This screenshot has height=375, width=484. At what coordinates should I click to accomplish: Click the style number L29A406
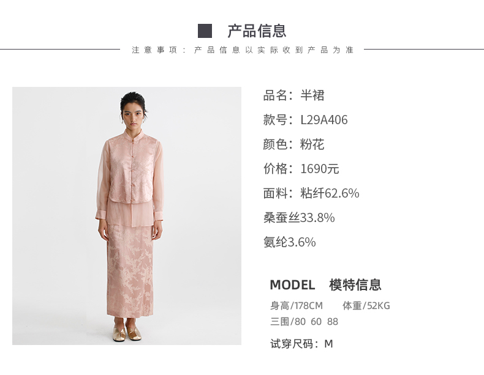[324, 120]
